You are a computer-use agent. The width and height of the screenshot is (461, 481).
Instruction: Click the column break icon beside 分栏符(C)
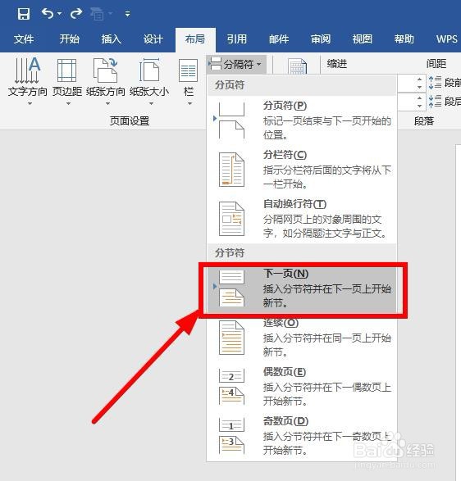(231, 170)
